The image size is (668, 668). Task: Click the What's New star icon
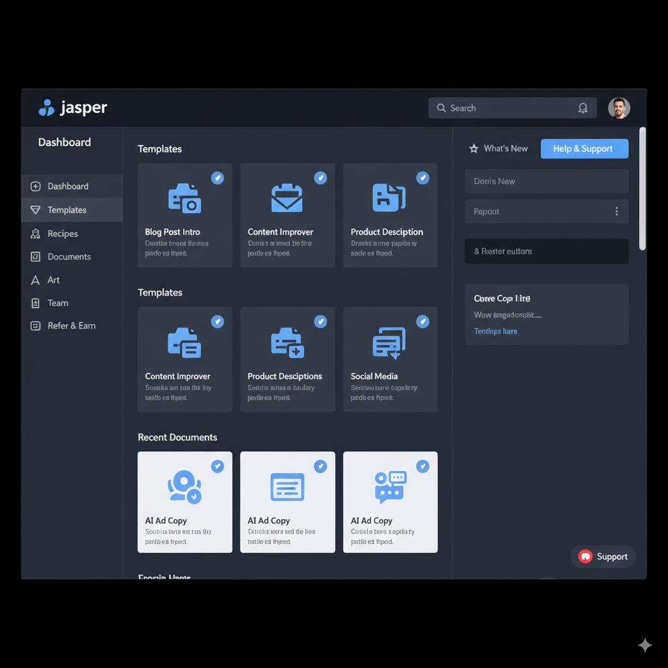[474, 149]
